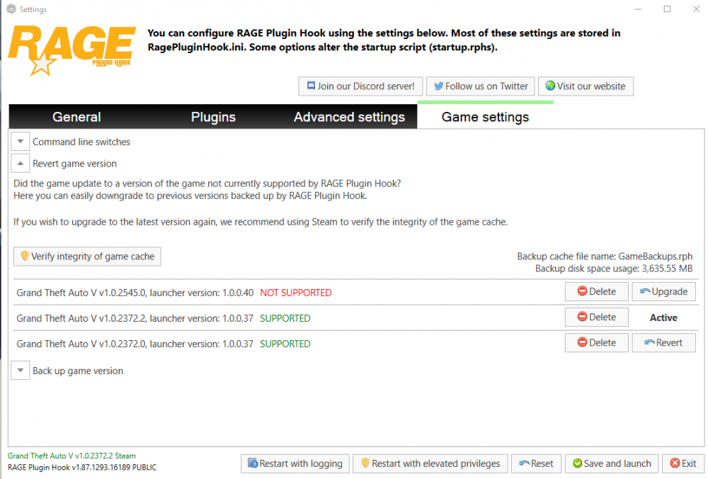
Task: Click the Twitter bird icon
Action: pyautogui.click(x=438, y=86)
